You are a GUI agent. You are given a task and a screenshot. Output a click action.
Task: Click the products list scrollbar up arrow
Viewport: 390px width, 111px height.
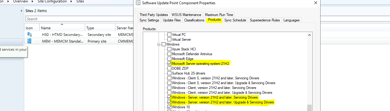coord(309,35)
